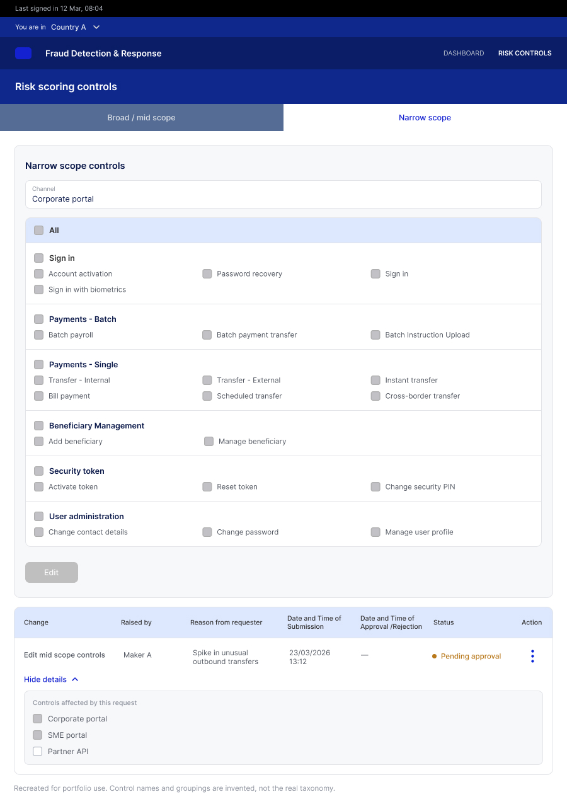567x809 pixels.
Task: Check Cross-border transfer
Action: (x=375, y=396)
